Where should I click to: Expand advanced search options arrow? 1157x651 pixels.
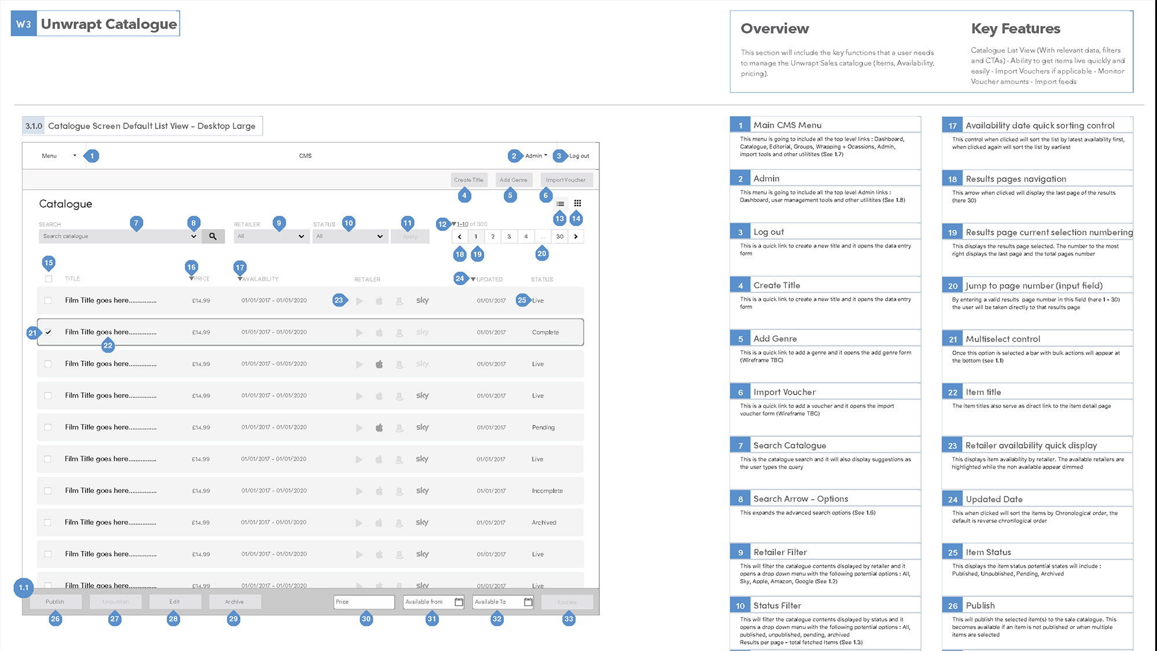point(193,236)
